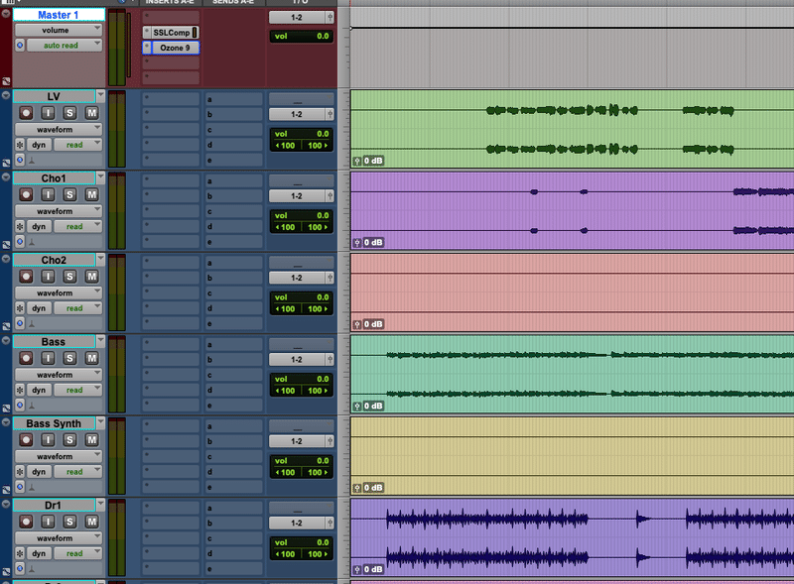Click send slot a on Cho2 track

click(x=234, y=263)
